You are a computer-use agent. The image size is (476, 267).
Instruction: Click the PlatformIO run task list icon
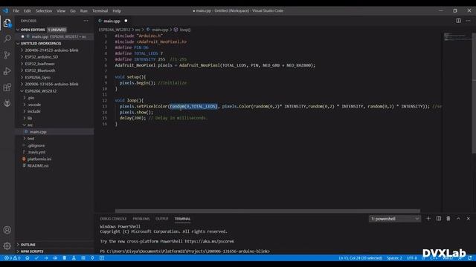click(x=83, y=258)
